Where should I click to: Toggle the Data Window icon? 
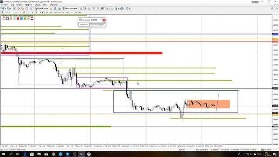[x=18, y=8]
